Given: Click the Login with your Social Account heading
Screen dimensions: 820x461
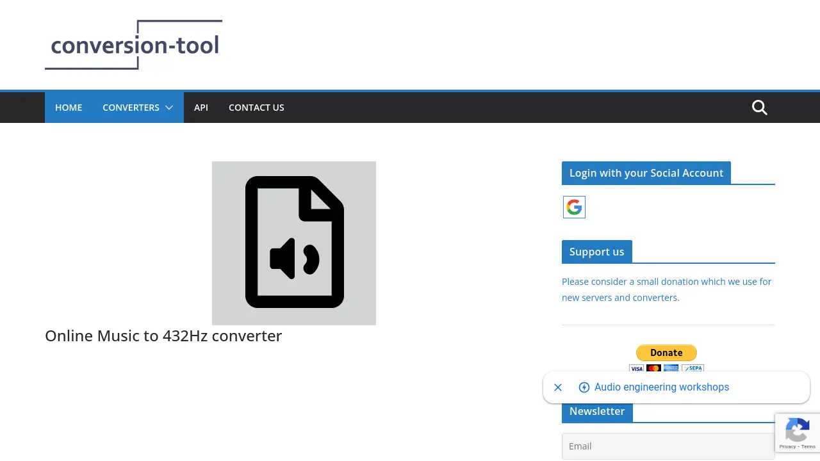Looking at the screenshot, I should pos(646,173).
